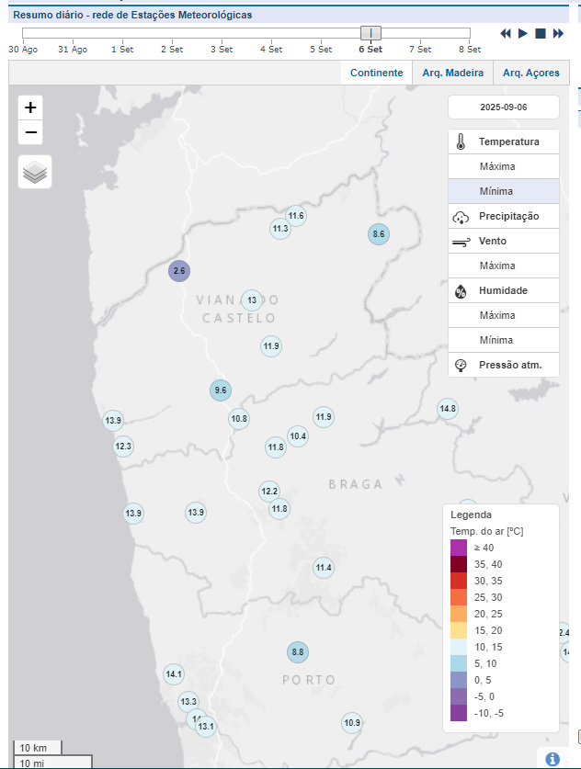581x769 pixels.
Task: Click the 2025-09-06 date box
Action: (504, 107)
